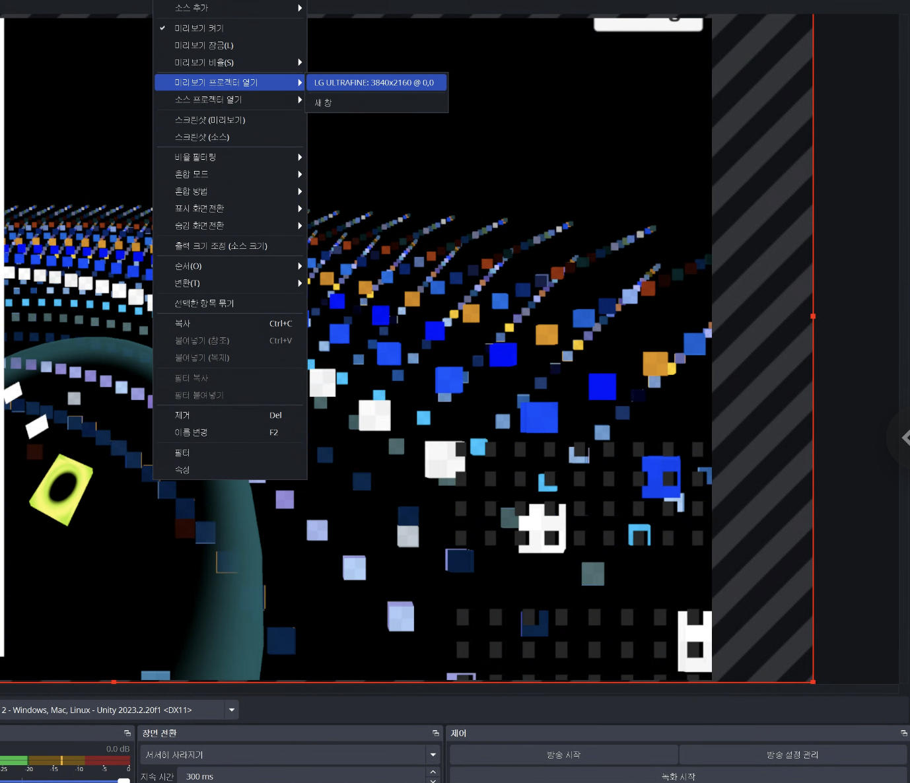Open 순서(O) submenu
Screen dimensions: 910x783
(230, 266)
